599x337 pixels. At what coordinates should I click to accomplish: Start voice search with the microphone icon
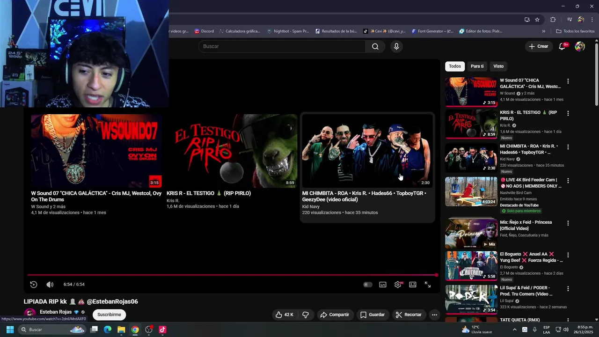pyautogui.click(x=396, y=46)
